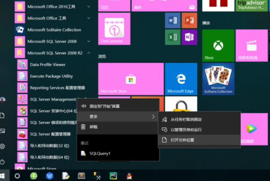Click the Power button in Start sidebar

[2, 162]
